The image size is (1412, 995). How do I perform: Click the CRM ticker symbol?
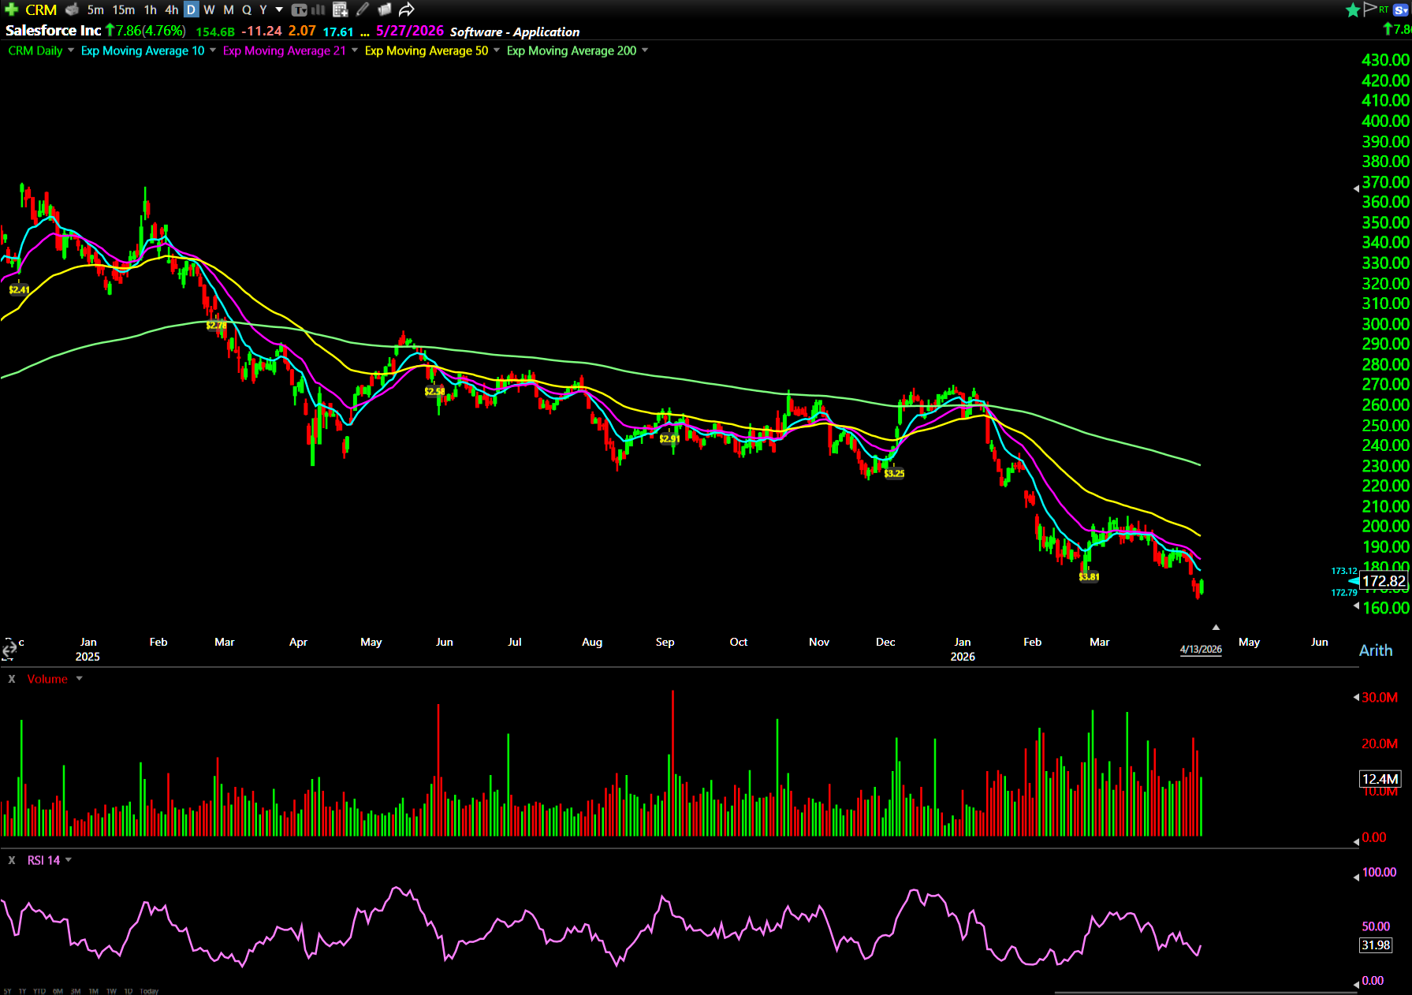(41, 9)
